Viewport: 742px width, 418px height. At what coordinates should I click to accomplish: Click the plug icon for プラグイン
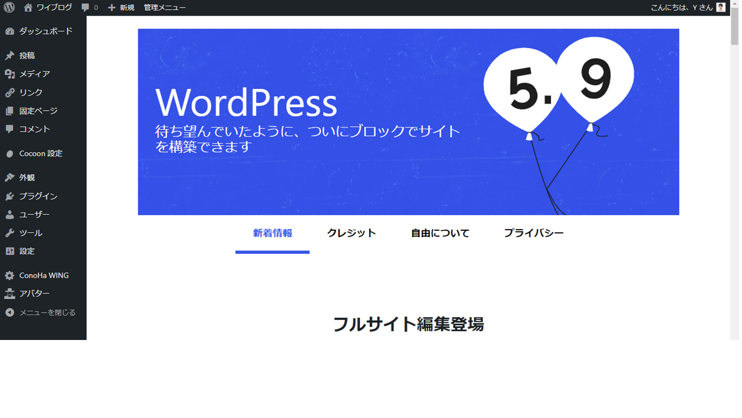tap(10, 196)
